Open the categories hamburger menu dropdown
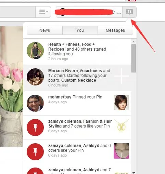The image size is (165, 174). (x=43, y=12)
